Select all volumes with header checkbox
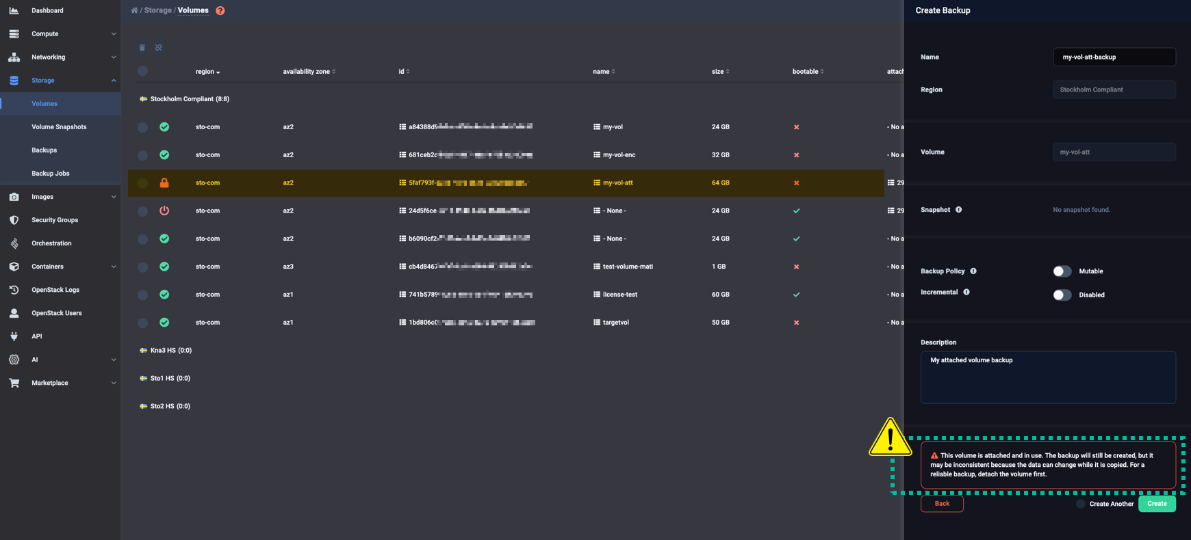The height and width of the screenshot is (540, 1191). coord(142,71)
